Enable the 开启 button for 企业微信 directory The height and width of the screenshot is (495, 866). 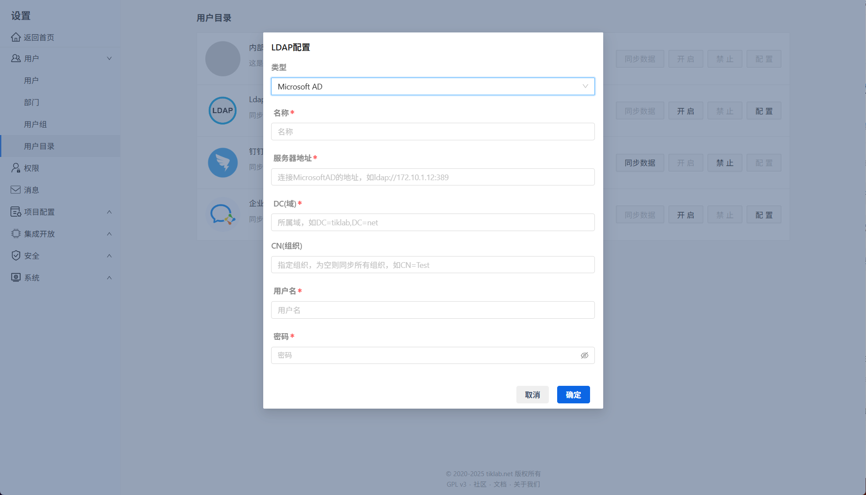686,214
